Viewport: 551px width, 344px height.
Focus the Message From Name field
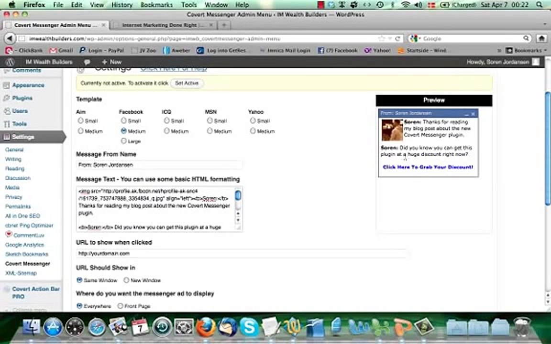tap(159, 165)
